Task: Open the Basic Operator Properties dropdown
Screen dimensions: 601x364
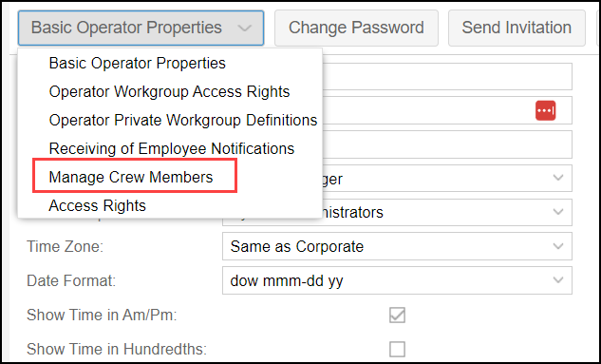Action: (141, 28)
